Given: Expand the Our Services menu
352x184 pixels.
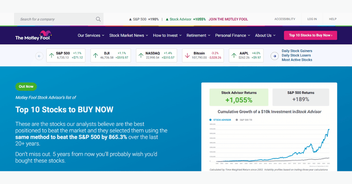Looking at the screenshot, I should click(91, 36).
